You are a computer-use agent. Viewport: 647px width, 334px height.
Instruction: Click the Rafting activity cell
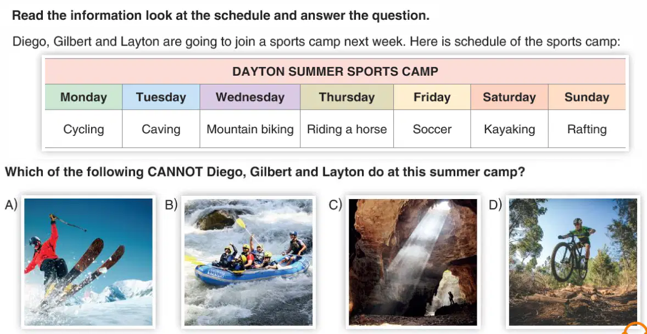(587, 129)
